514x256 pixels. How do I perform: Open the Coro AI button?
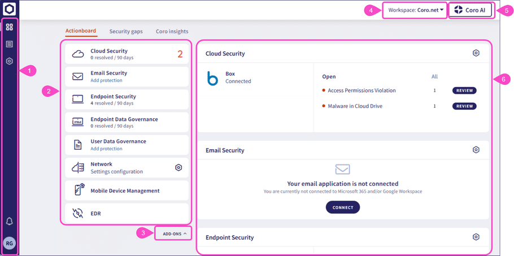(x=472, y=10)
